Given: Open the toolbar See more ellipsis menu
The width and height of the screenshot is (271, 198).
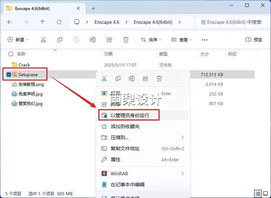Looking at the screenshot, I should click(205, 40).
